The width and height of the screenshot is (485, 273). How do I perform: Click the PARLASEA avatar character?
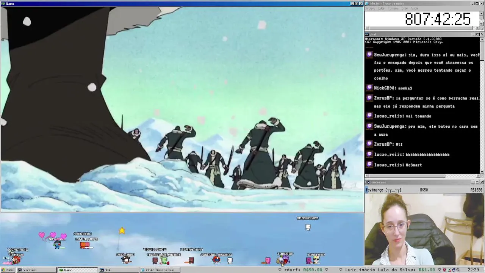pyautogui.click(x=126, y=260)
